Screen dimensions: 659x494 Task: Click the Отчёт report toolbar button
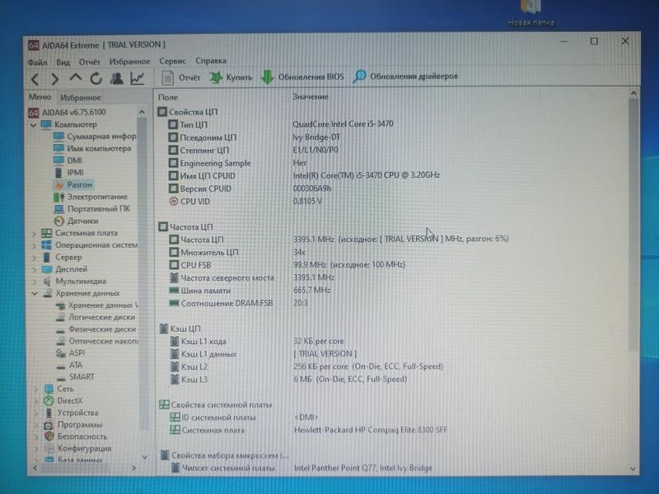(181, 77)
